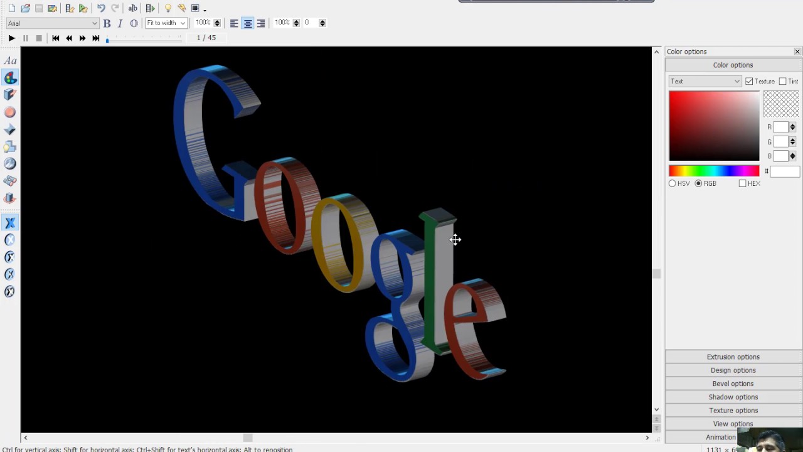The image size is (803, 452).
Task: Enable the HEX checkbox
Action: click(x=743, y=183)
